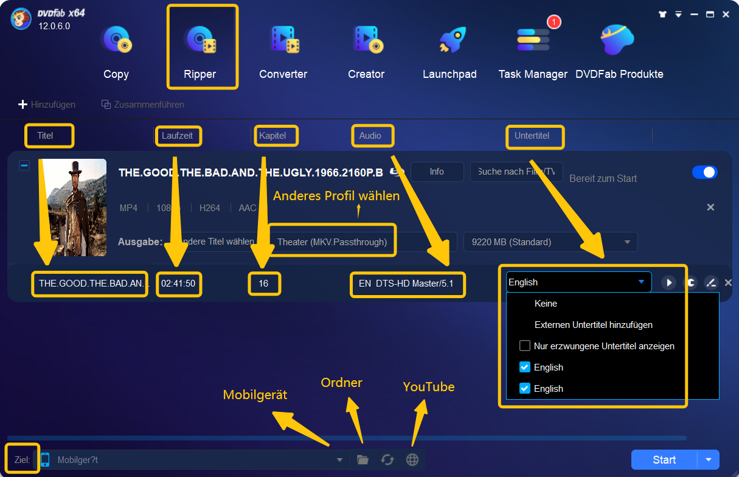Image resolution: width=739 pixels, height=477 pixels.
Task: Click the version number 12.0.6.0
Action: (x=55, y=26)
